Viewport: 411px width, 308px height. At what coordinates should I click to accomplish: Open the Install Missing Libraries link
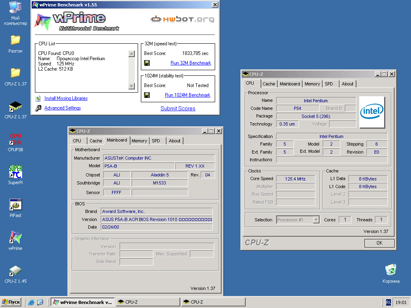[x=66, y=98]
